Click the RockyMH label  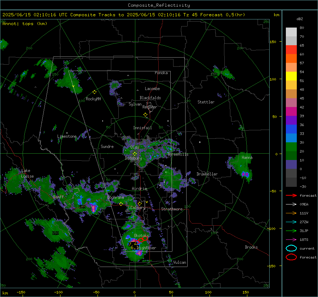point(93,99)
